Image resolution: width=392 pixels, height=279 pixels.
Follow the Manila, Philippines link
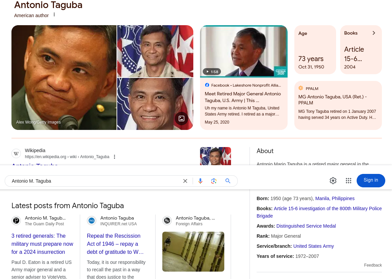point(335,198)
